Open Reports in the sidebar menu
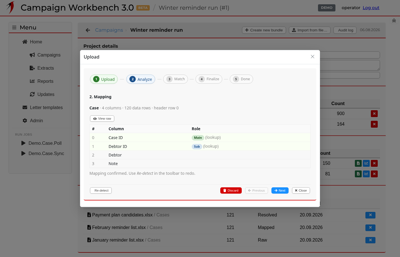 click(x=42, y=81)
